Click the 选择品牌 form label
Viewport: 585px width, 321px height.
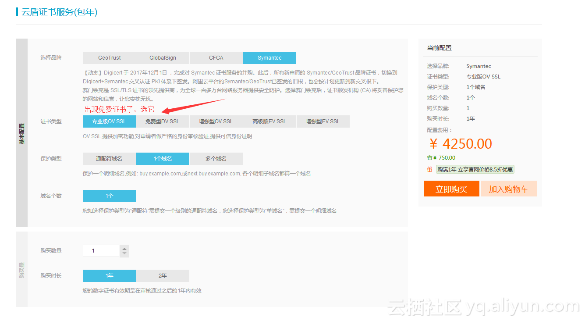click(x=51, y=58)
